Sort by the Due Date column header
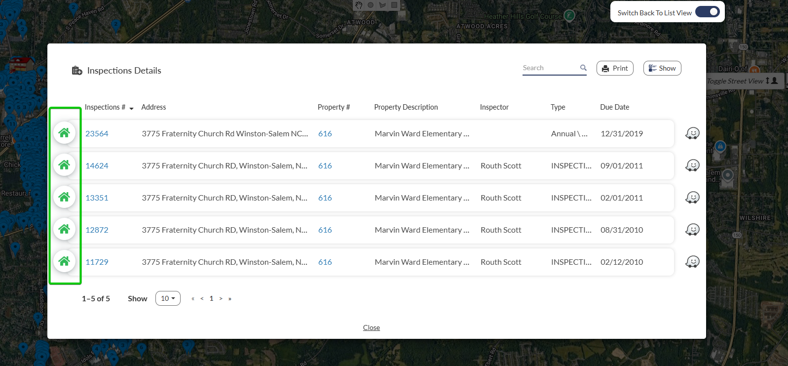This screenshot has width=788, height=366. (614, 107)
